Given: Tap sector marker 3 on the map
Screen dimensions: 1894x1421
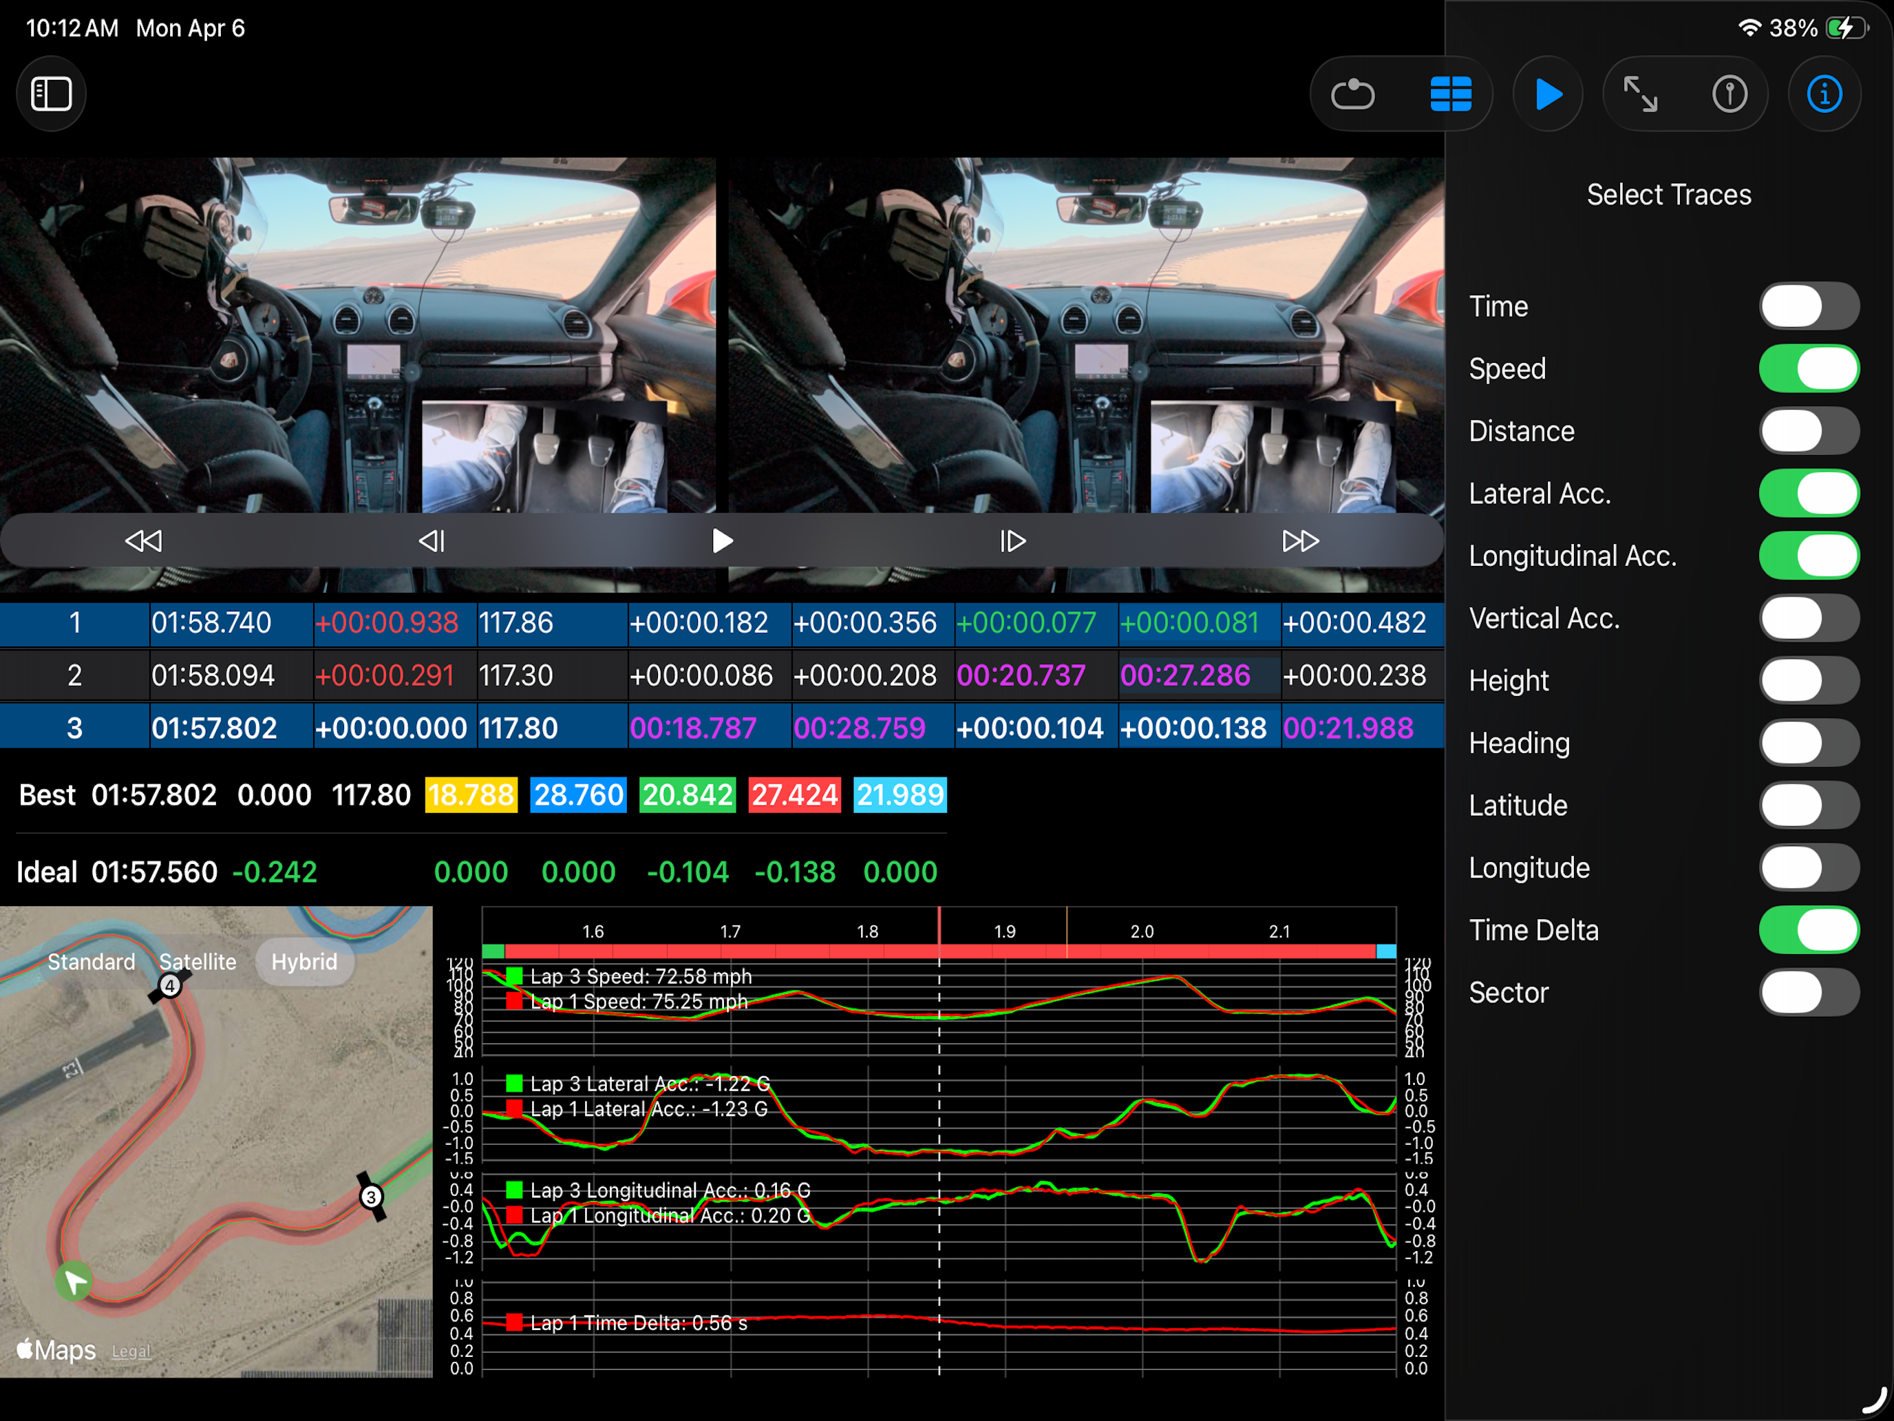Looking at the screenshot, I should point(371,1197).
